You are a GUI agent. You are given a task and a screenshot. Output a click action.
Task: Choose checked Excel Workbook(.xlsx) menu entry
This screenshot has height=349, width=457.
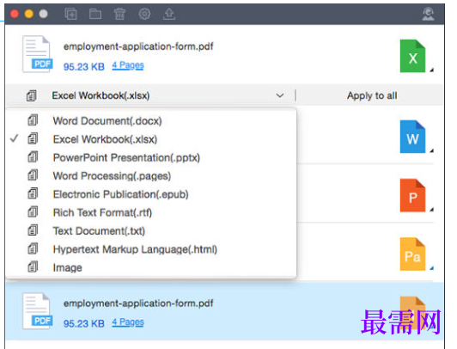click(x=151, y=139)
